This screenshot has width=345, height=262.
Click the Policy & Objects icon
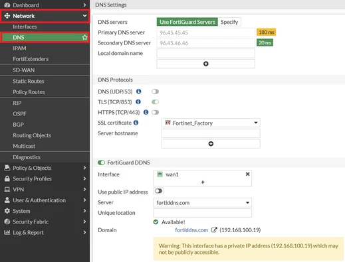pyautogui.click(x=7, y=168)
